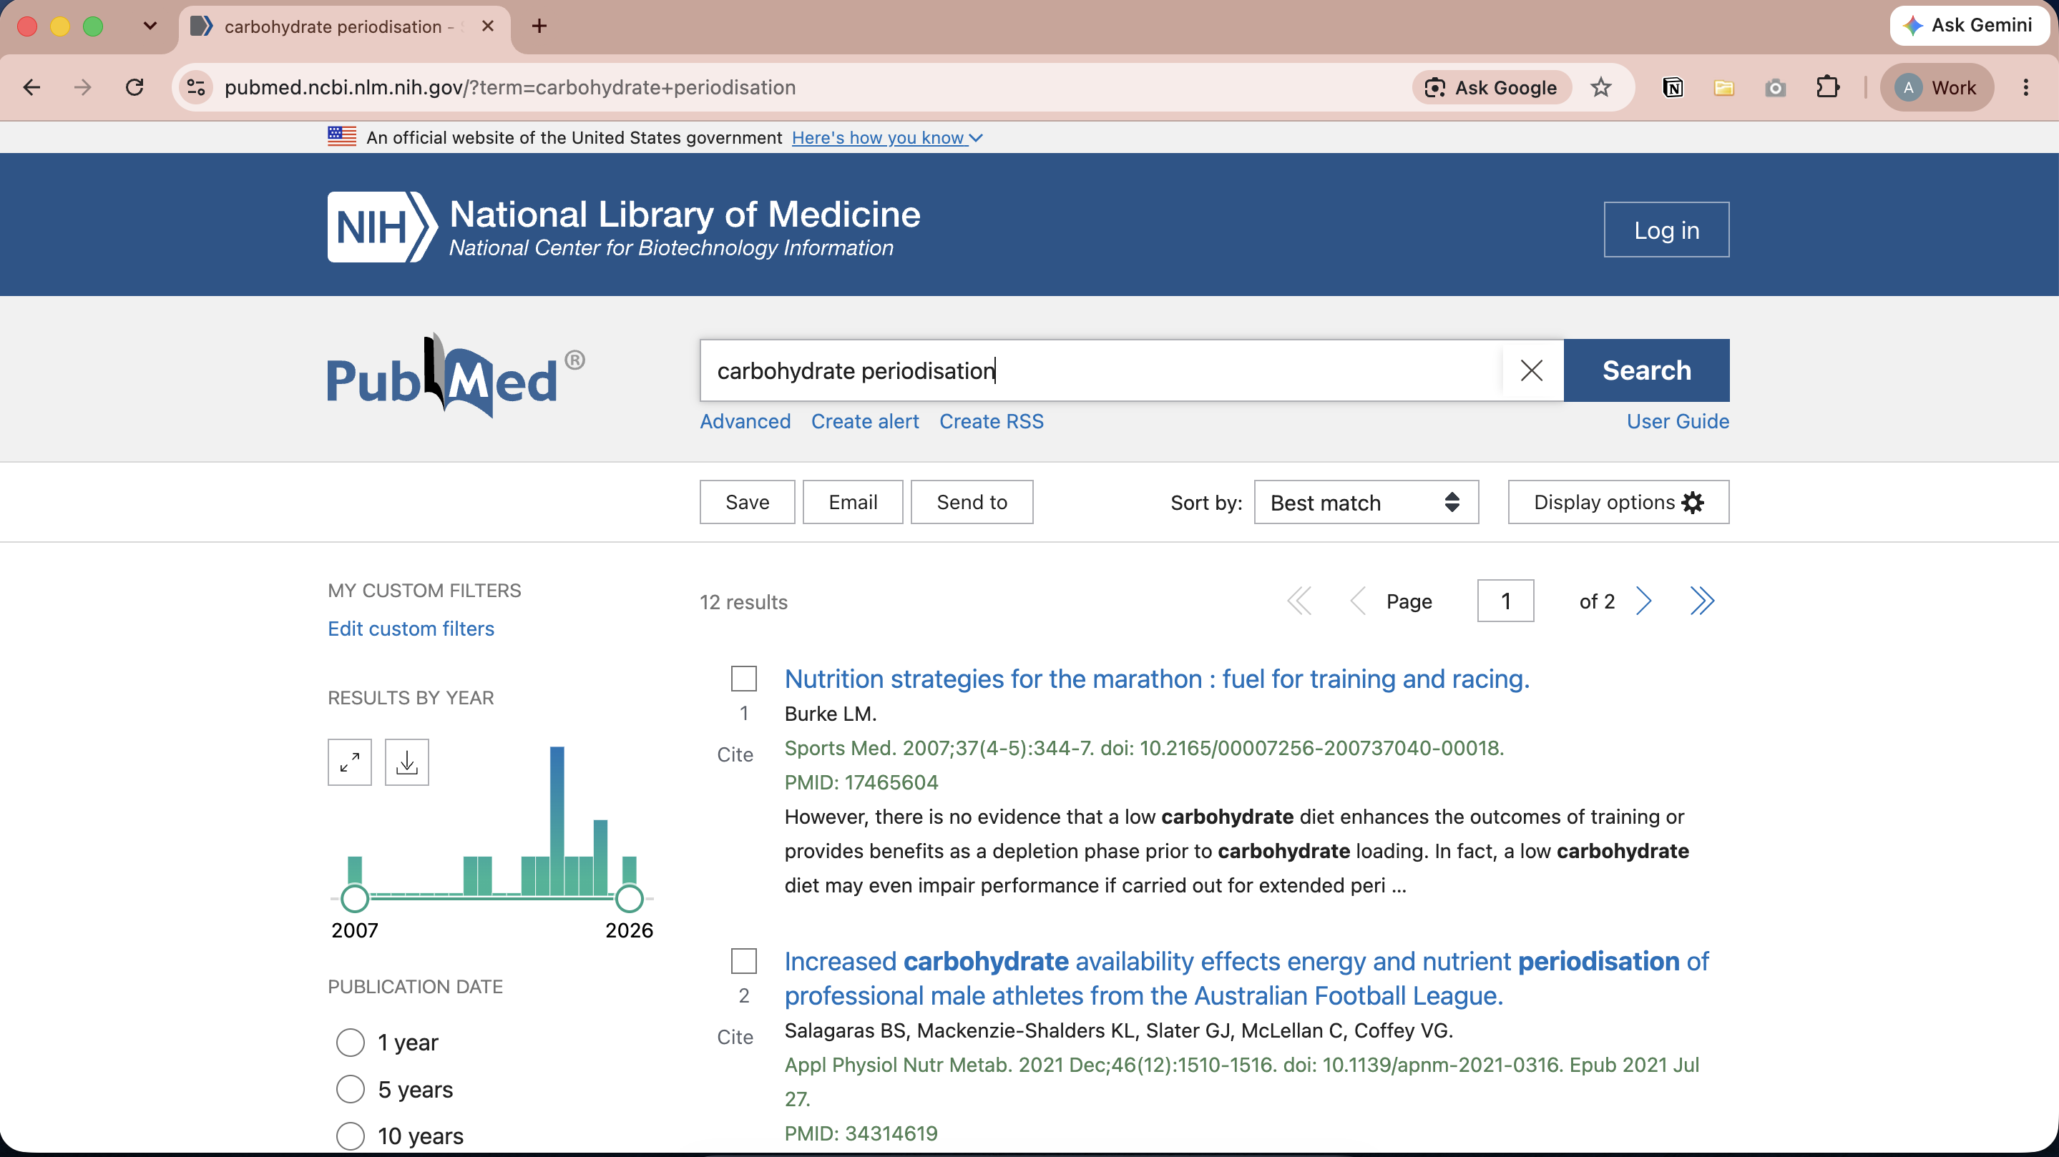Go to the next results page
The image size is (2059, 1157).
click(x=1643, y=601)
